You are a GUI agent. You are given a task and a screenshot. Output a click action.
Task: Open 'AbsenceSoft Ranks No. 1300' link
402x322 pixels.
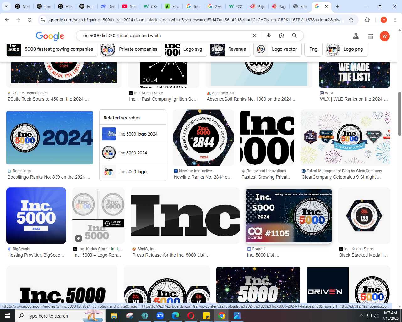pos(252,99)
